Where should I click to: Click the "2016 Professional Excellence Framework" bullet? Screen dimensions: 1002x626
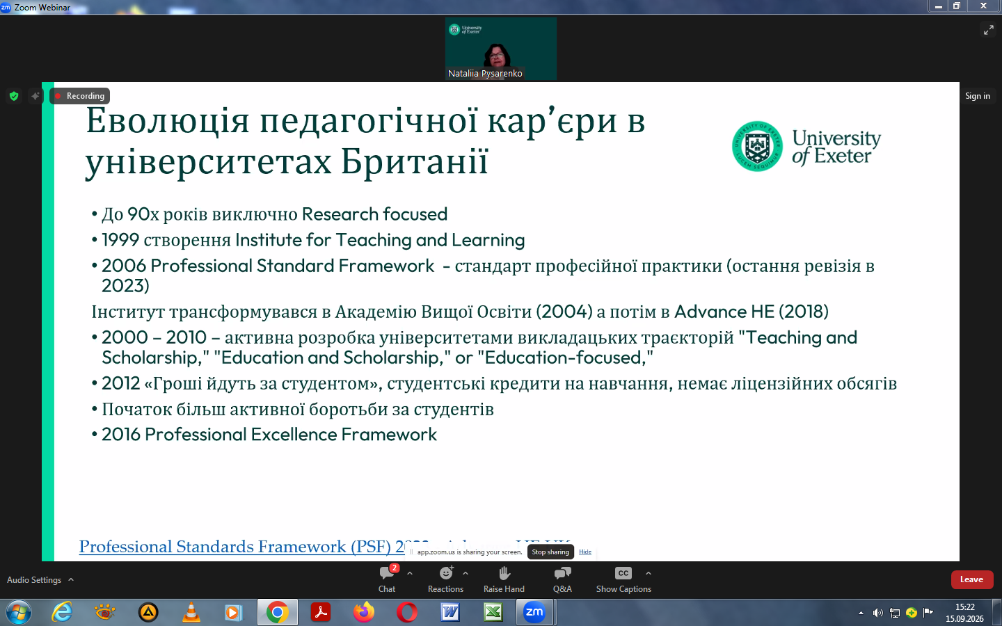pos(269,435)
